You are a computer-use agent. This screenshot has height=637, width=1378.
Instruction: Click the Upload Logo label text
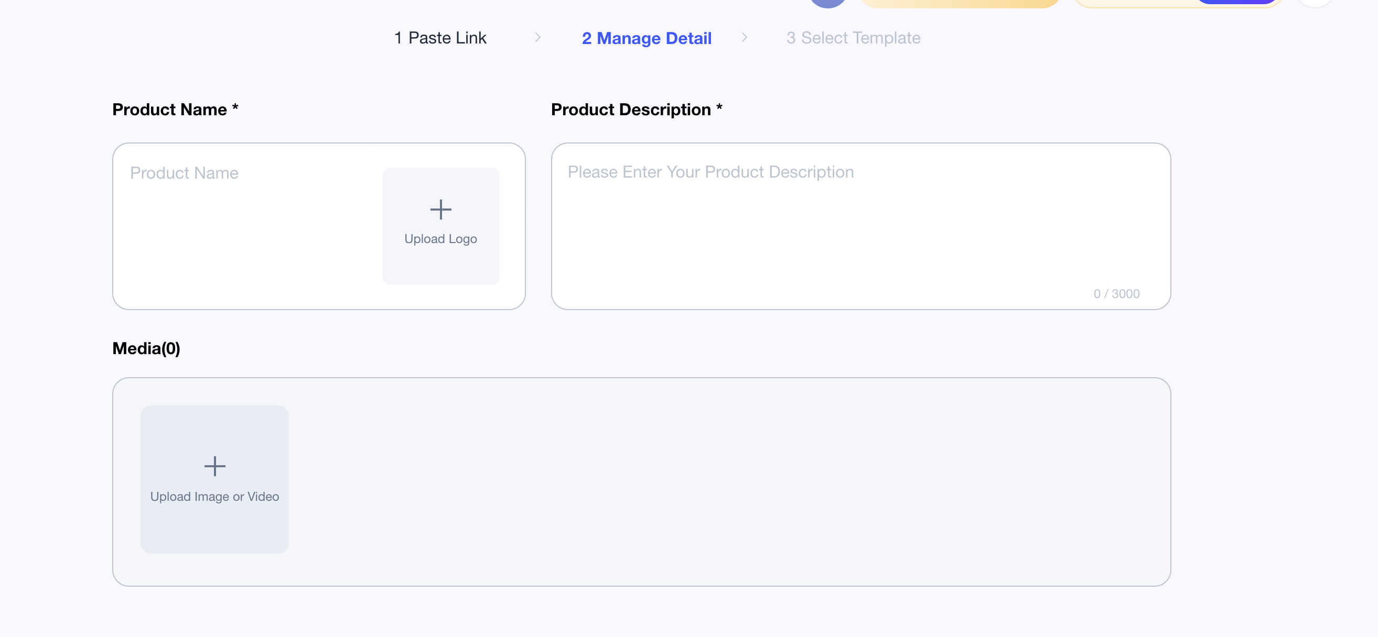tap(441, 239)
